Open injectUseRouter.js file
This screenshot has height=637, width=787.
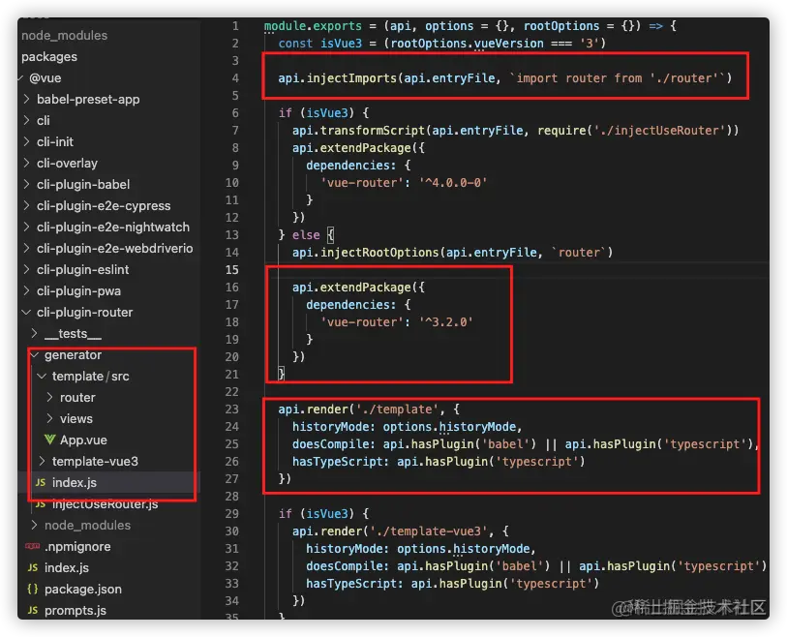[x=105, y=504]
